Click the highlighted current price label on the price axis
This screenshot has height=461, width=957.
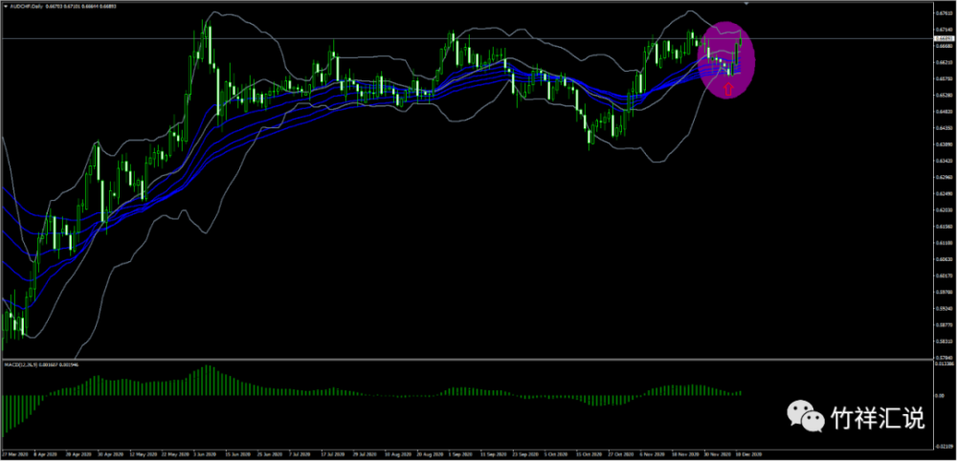pyautogui.click(x=945, y=38)
